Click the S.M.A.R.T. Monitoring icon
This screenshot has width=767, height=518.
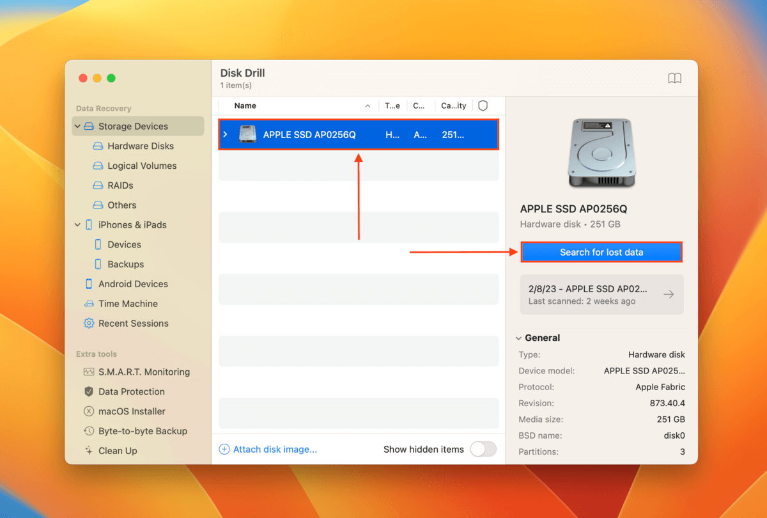click(89, 372)
